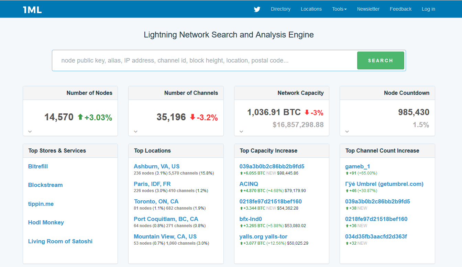Open the yalls.org yalls-tor node
Screen dimensions: 462x267
tap(263, 236)
